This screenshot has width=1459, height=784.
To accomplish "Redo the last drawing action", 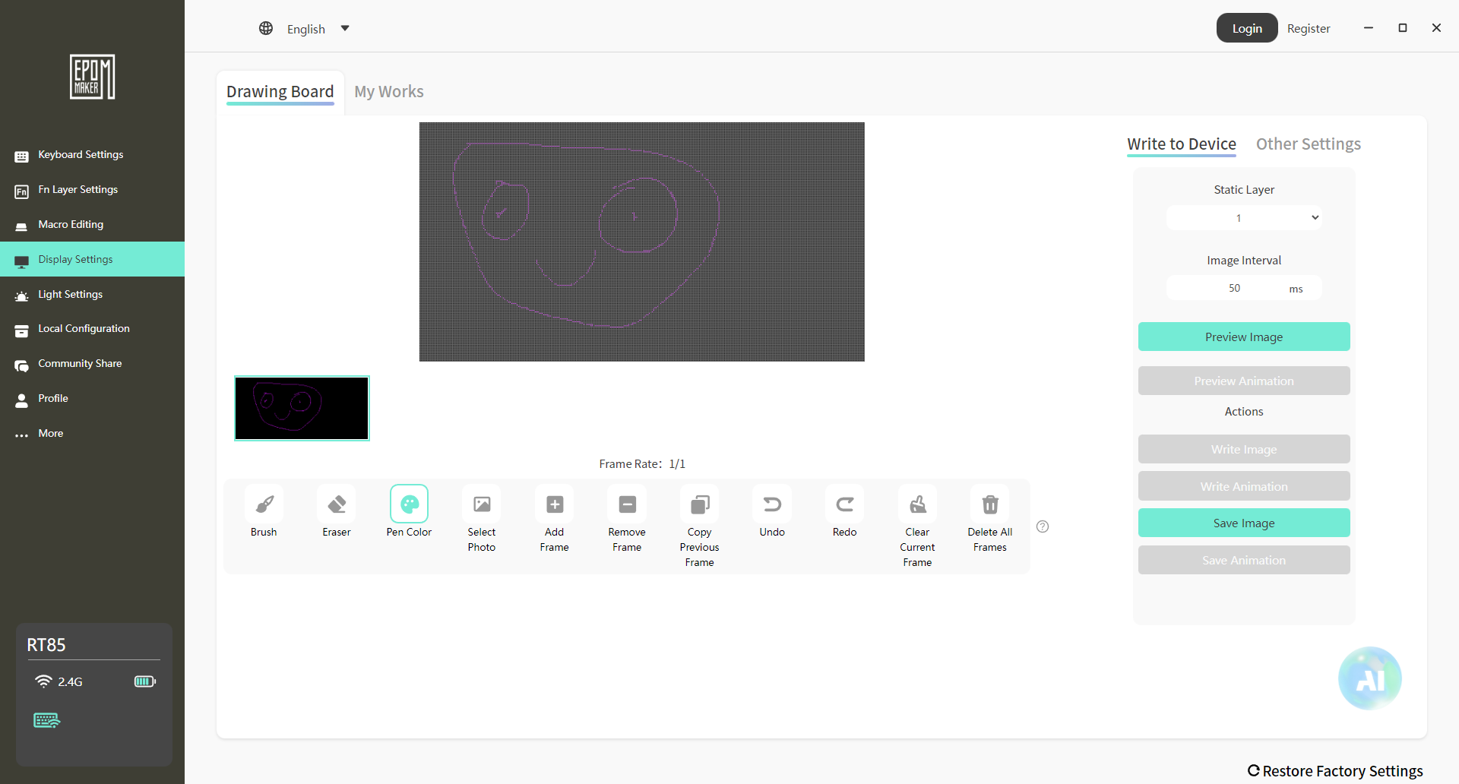I will pyautogui.click(x=845, y=504).
